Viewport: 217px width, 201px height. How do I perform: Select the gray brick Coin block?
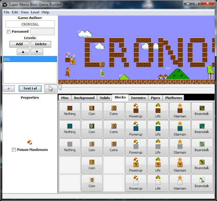point(92,147)
